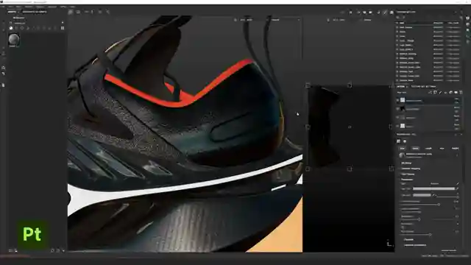
Task: Click the clipboard-like icon in left sidebar
Action: [x=3, y=85]
